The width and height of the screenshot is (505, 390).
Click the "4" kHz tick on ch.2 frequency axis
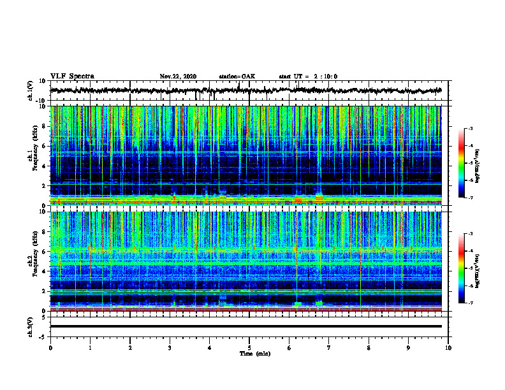click(x=45, y=271)
